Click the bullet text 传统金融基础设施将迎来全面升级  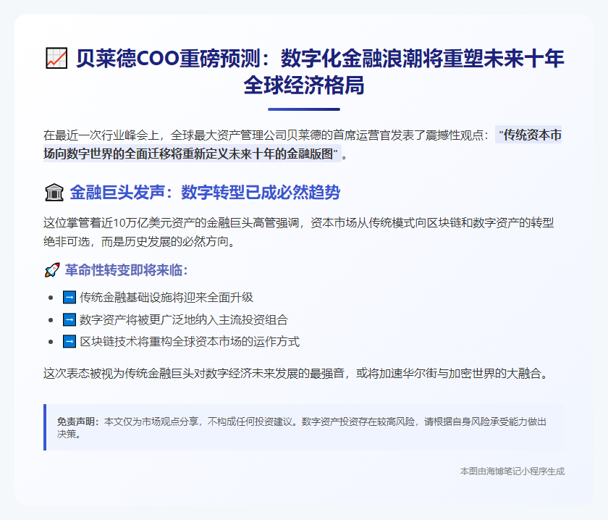coord(166,298)
